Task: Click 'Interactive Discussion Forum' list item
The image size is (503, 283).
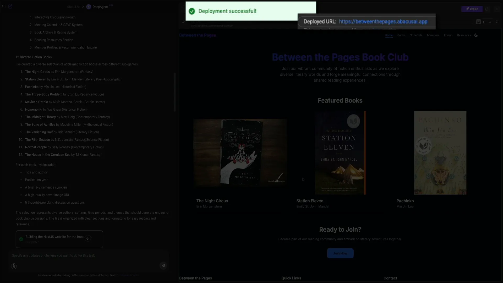Action: point(55,17)
